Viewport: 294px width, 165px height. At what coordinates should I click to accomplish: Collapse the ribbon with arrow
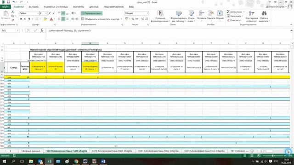tap(291, 25)
